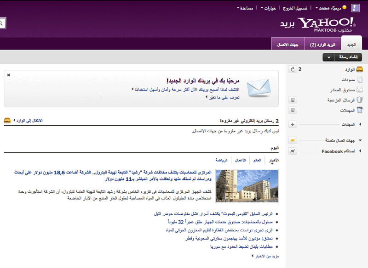Image resolution: width=368 pixels, height=268 pixels.
Task: Empty the Trash folder via its bin icon
Action: click(x=293, y=110)
